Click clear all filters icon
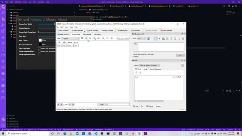The width and height of the screenshot is (242, 136). [86, 38]
